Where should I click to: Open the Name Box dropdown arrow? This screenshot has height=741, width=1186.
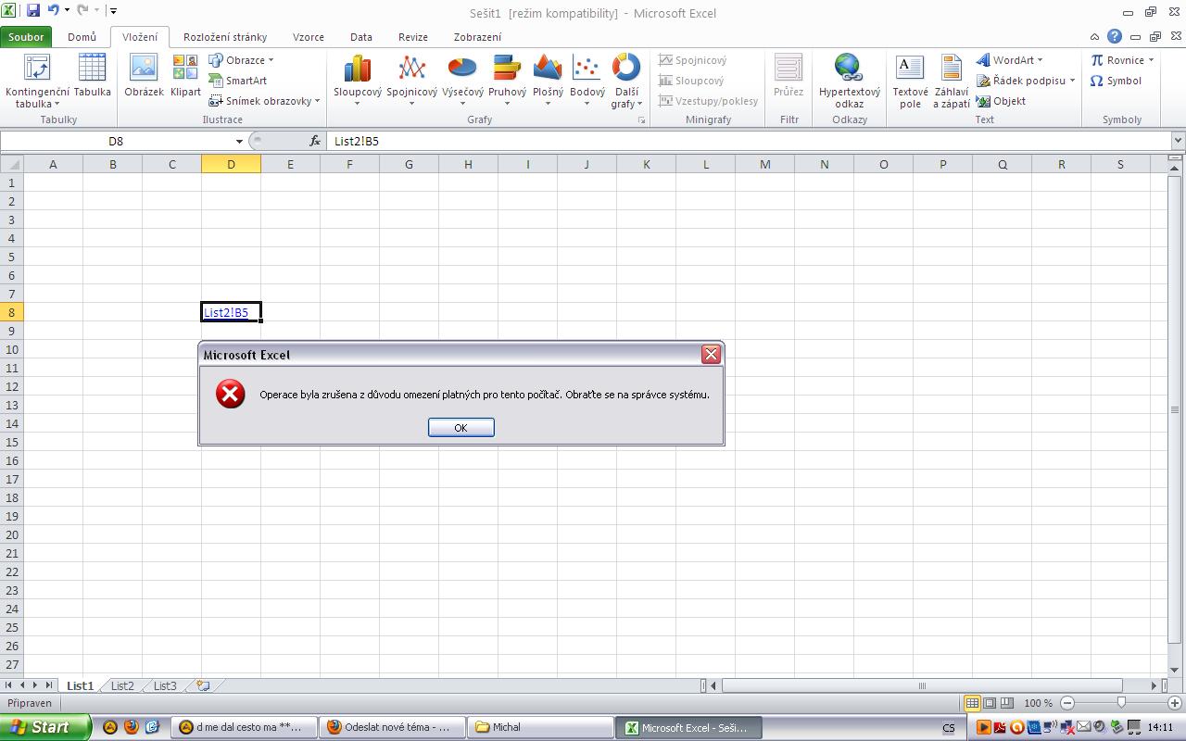pos(239,141)
